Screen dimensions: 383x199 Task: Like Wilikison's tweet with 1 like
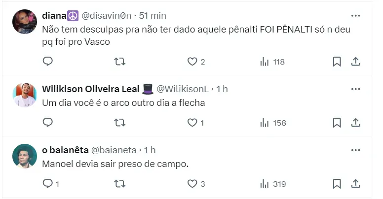tap(192, 122)
